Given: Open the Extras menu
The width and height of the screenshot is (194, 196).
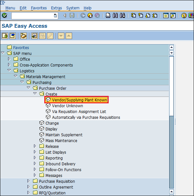Looking at the screenshot, I should point(57,8).
